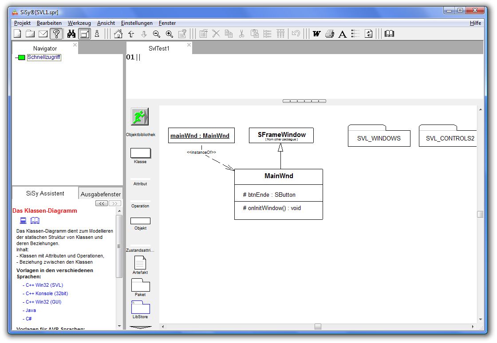Expand object library list with bottom arrow
Screen dimensions: 497x343
140,327
